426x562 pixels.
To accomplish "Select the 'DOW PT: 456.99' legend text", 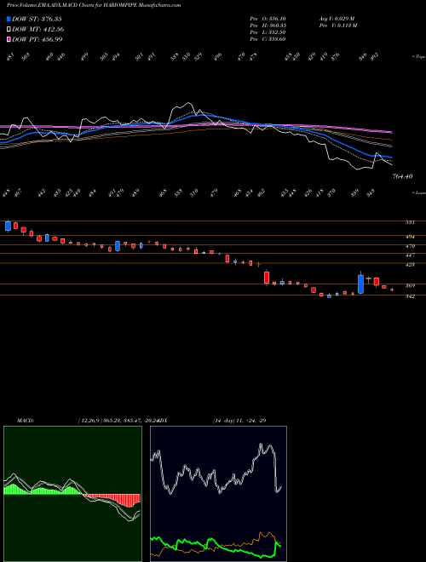I will (37, 39).
